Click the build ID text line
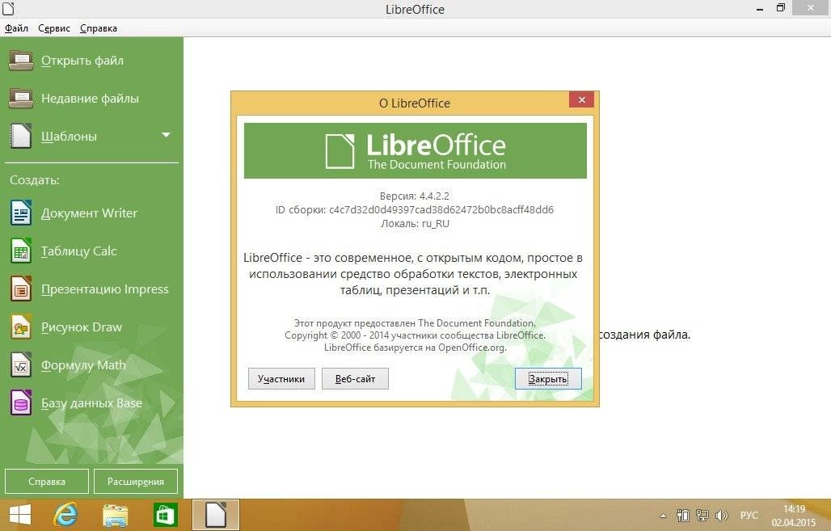 (x=415, y=209)
